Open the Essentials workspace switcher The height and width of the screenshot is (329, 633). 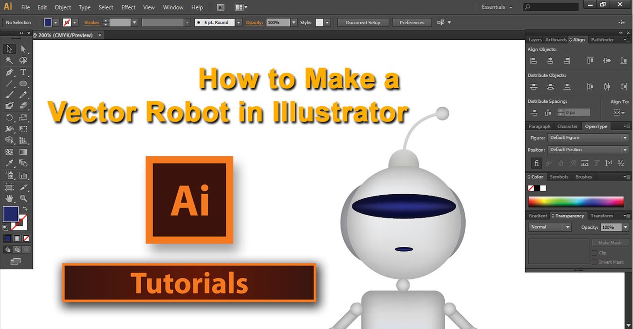pos(497,7)
